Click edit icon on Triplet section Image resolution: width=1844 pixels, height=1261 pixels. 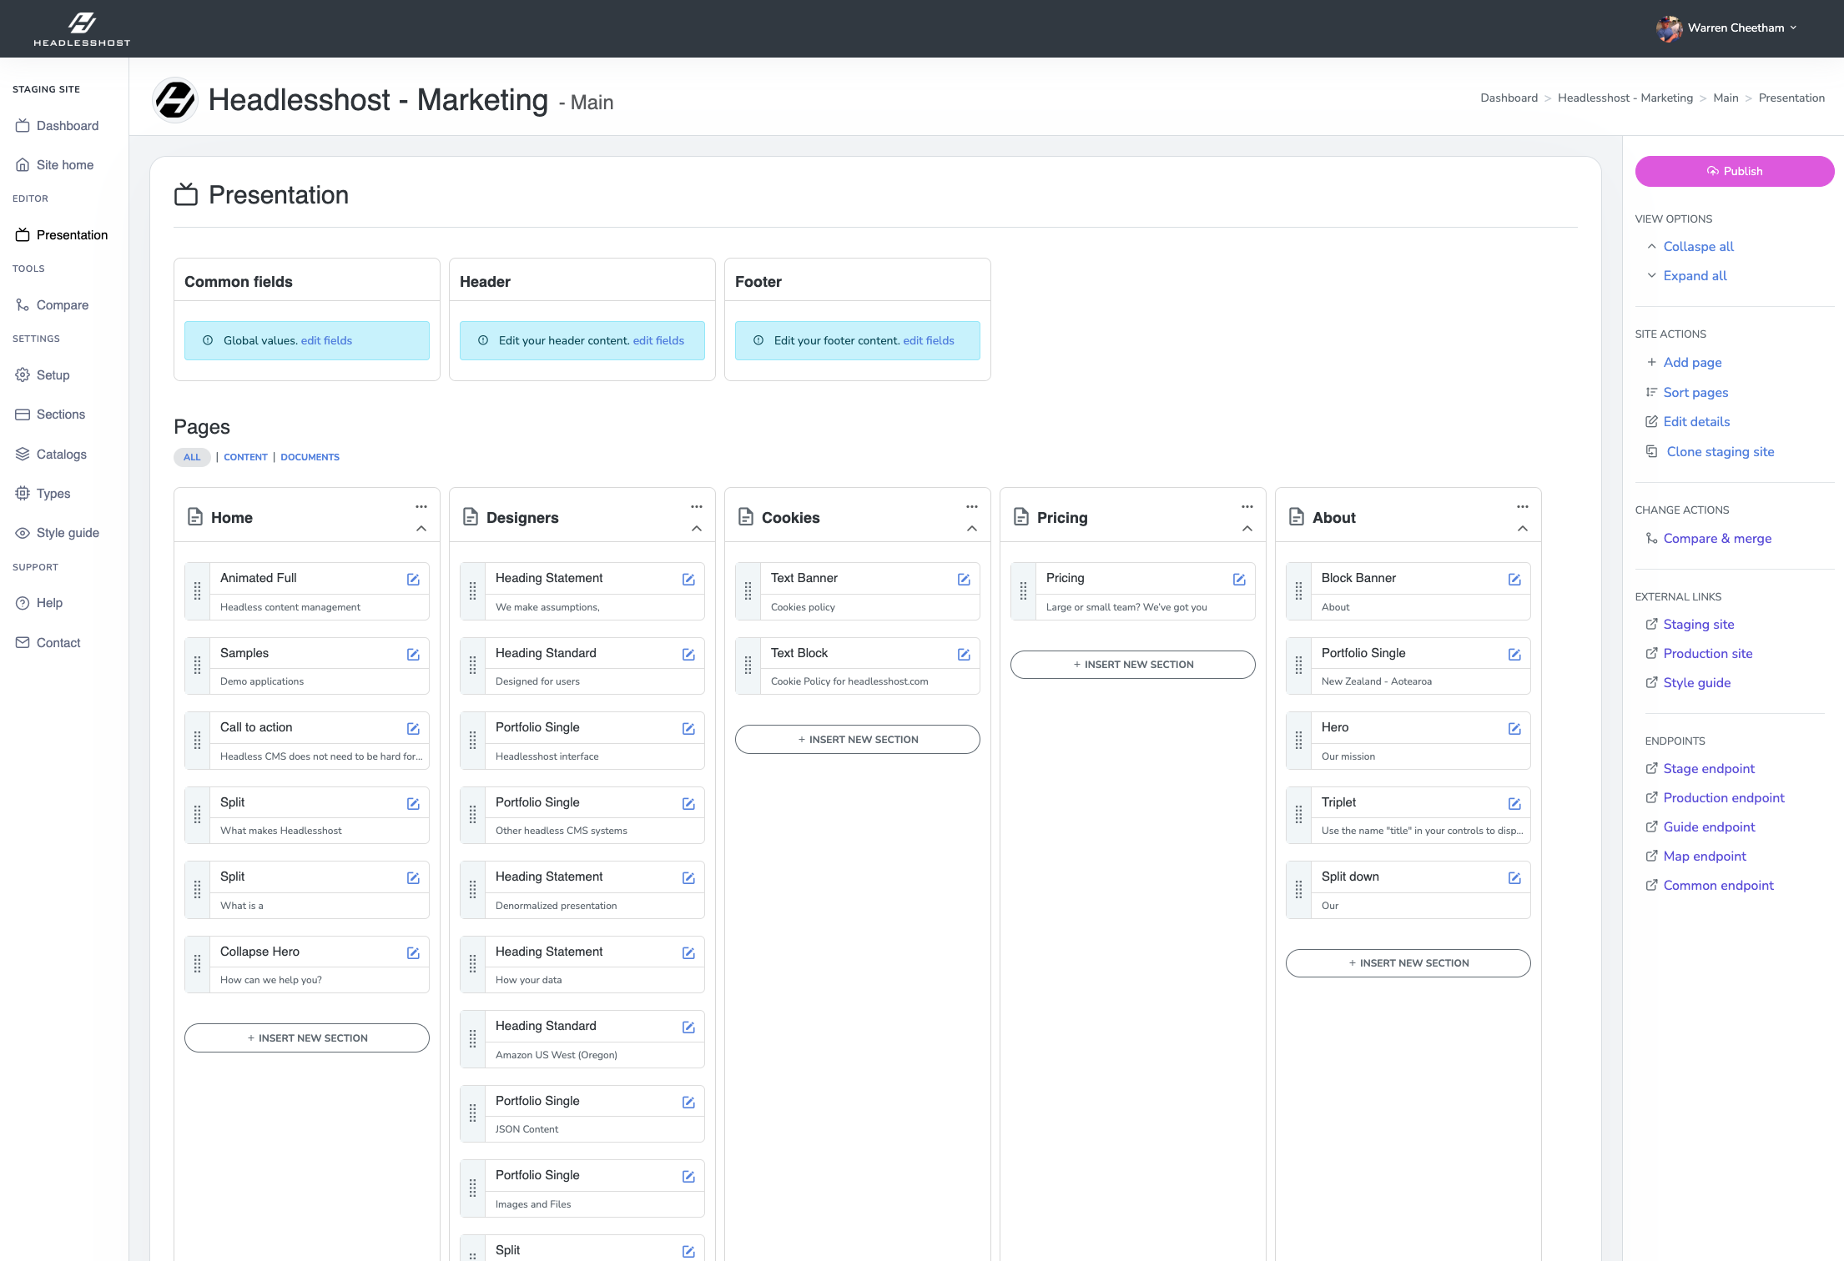pos(1514,803)
